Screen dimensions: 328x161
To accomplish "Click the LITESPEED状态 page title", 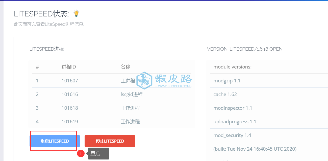I will point(41,14).
